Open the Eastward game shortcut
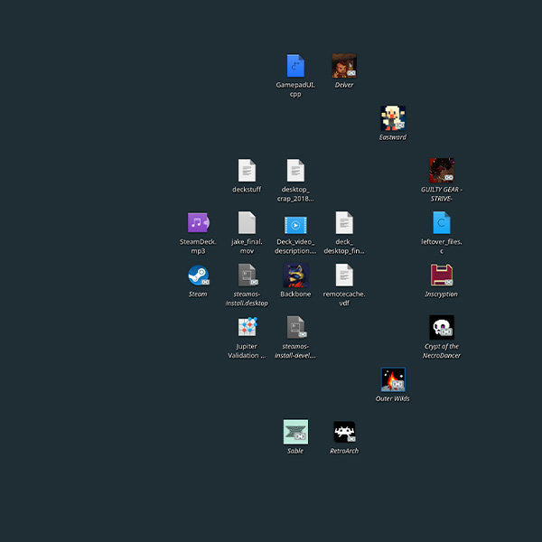The height and width of the screenshot is (542, 542). 393,118
